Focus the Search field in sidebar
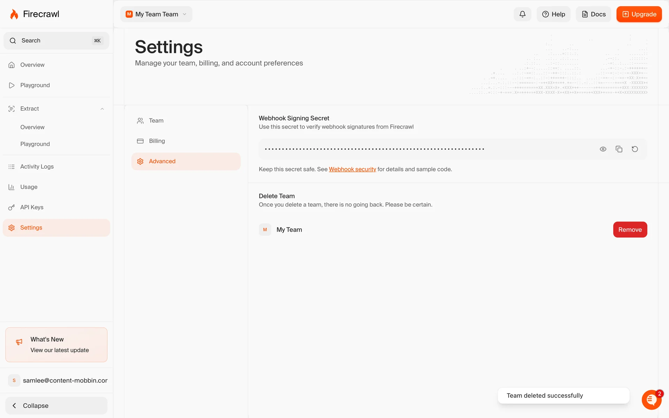The width and height of the screenshot is (669, 418). pos(56,41)
